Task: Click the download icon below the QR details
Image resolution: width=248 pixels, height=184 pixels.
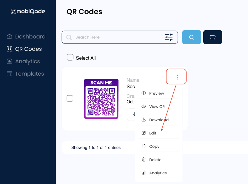Action: (x=133, y=115)
